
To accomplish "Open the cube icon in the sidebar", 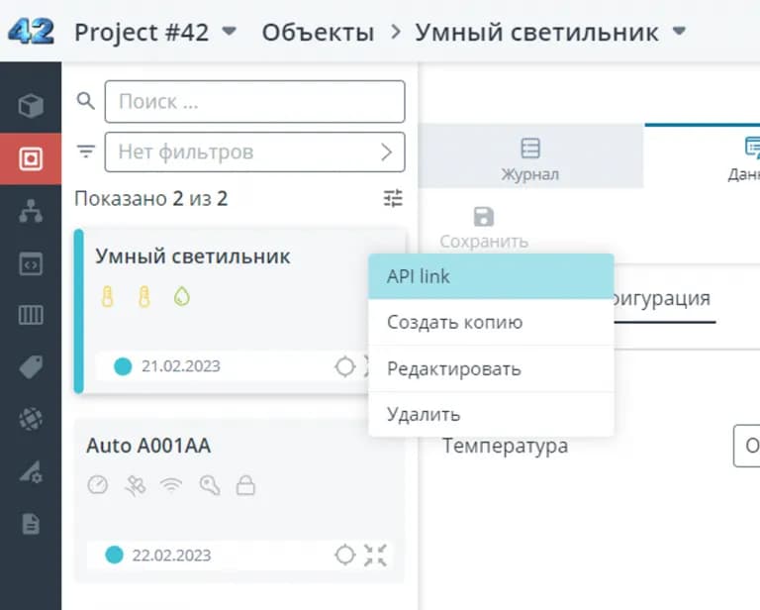I will pyautogui.click(x=31, y=106).
